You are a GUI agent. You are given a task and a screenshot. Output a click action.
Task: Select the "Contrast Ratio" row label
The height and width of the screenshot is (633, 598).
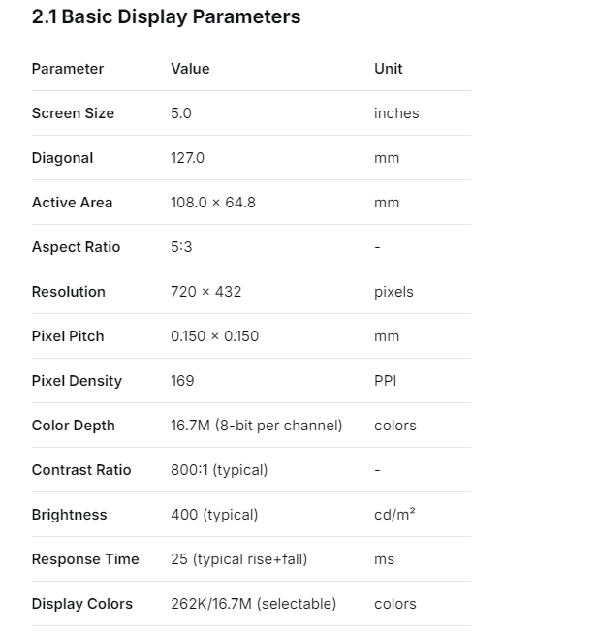click(81, 470)
